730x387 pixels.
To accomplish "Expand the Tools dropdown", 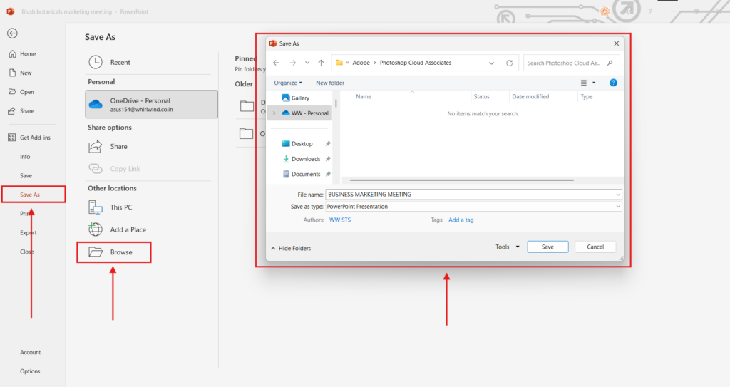I will (x=508, y=247).
